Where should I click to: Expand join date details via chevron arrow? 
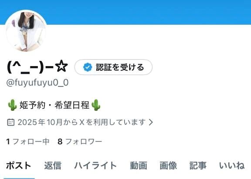[151, 123]
